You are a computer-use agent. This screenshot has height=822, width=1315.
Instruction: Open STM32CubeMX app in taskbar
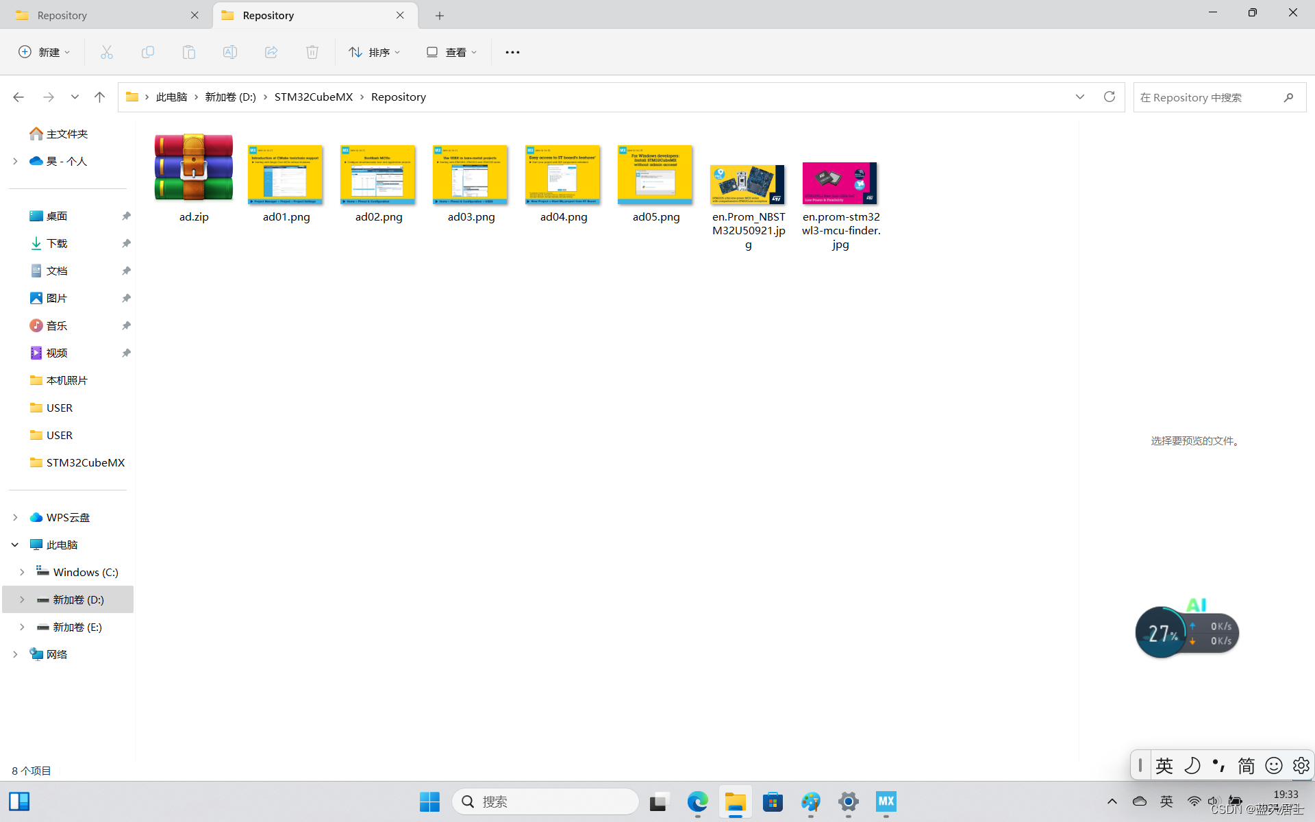tap(886, 801)
